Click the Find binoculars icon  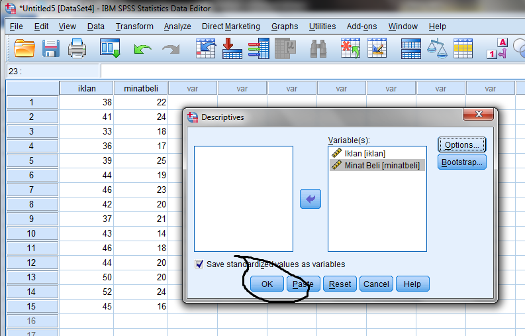318,49
